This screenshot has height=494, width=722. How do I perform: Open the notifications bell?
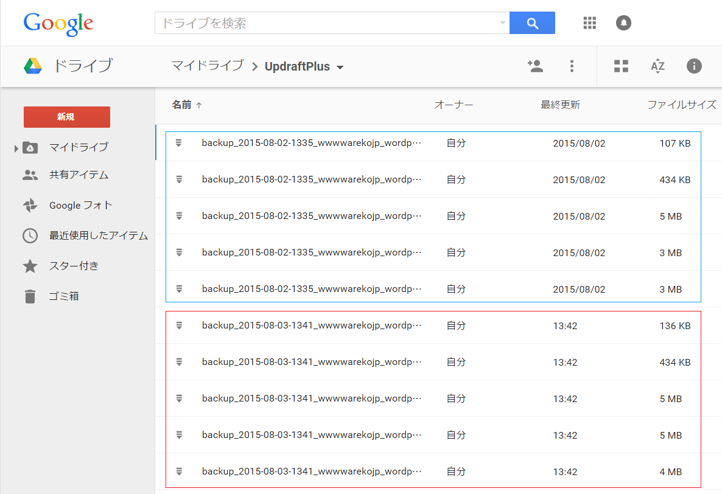pyautogui.click(x=623, y=23)
